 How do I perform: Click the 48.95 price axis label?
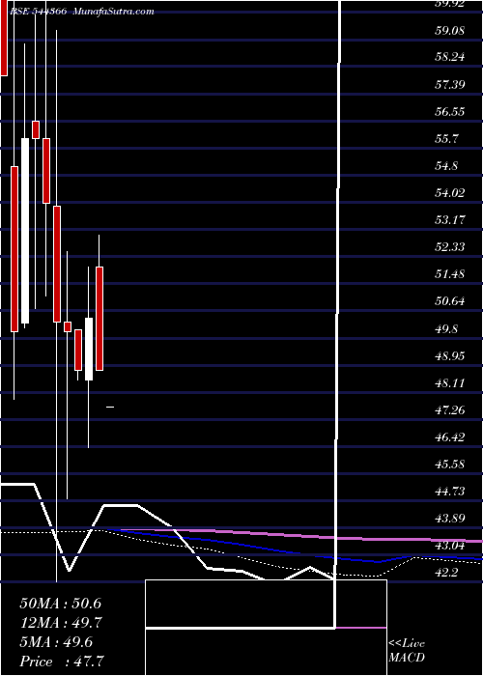click(450, 355)
